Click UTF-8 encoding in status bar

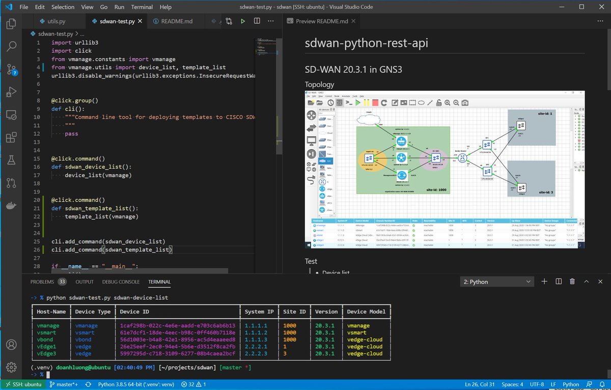coord(538,384)
